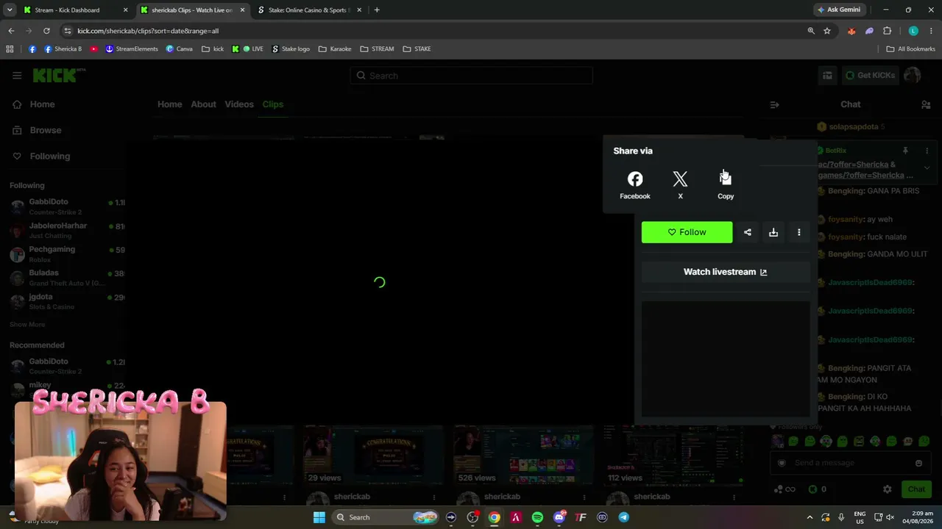
Task: Expand the kick bookmarks folder
Action: coord(213,49)
